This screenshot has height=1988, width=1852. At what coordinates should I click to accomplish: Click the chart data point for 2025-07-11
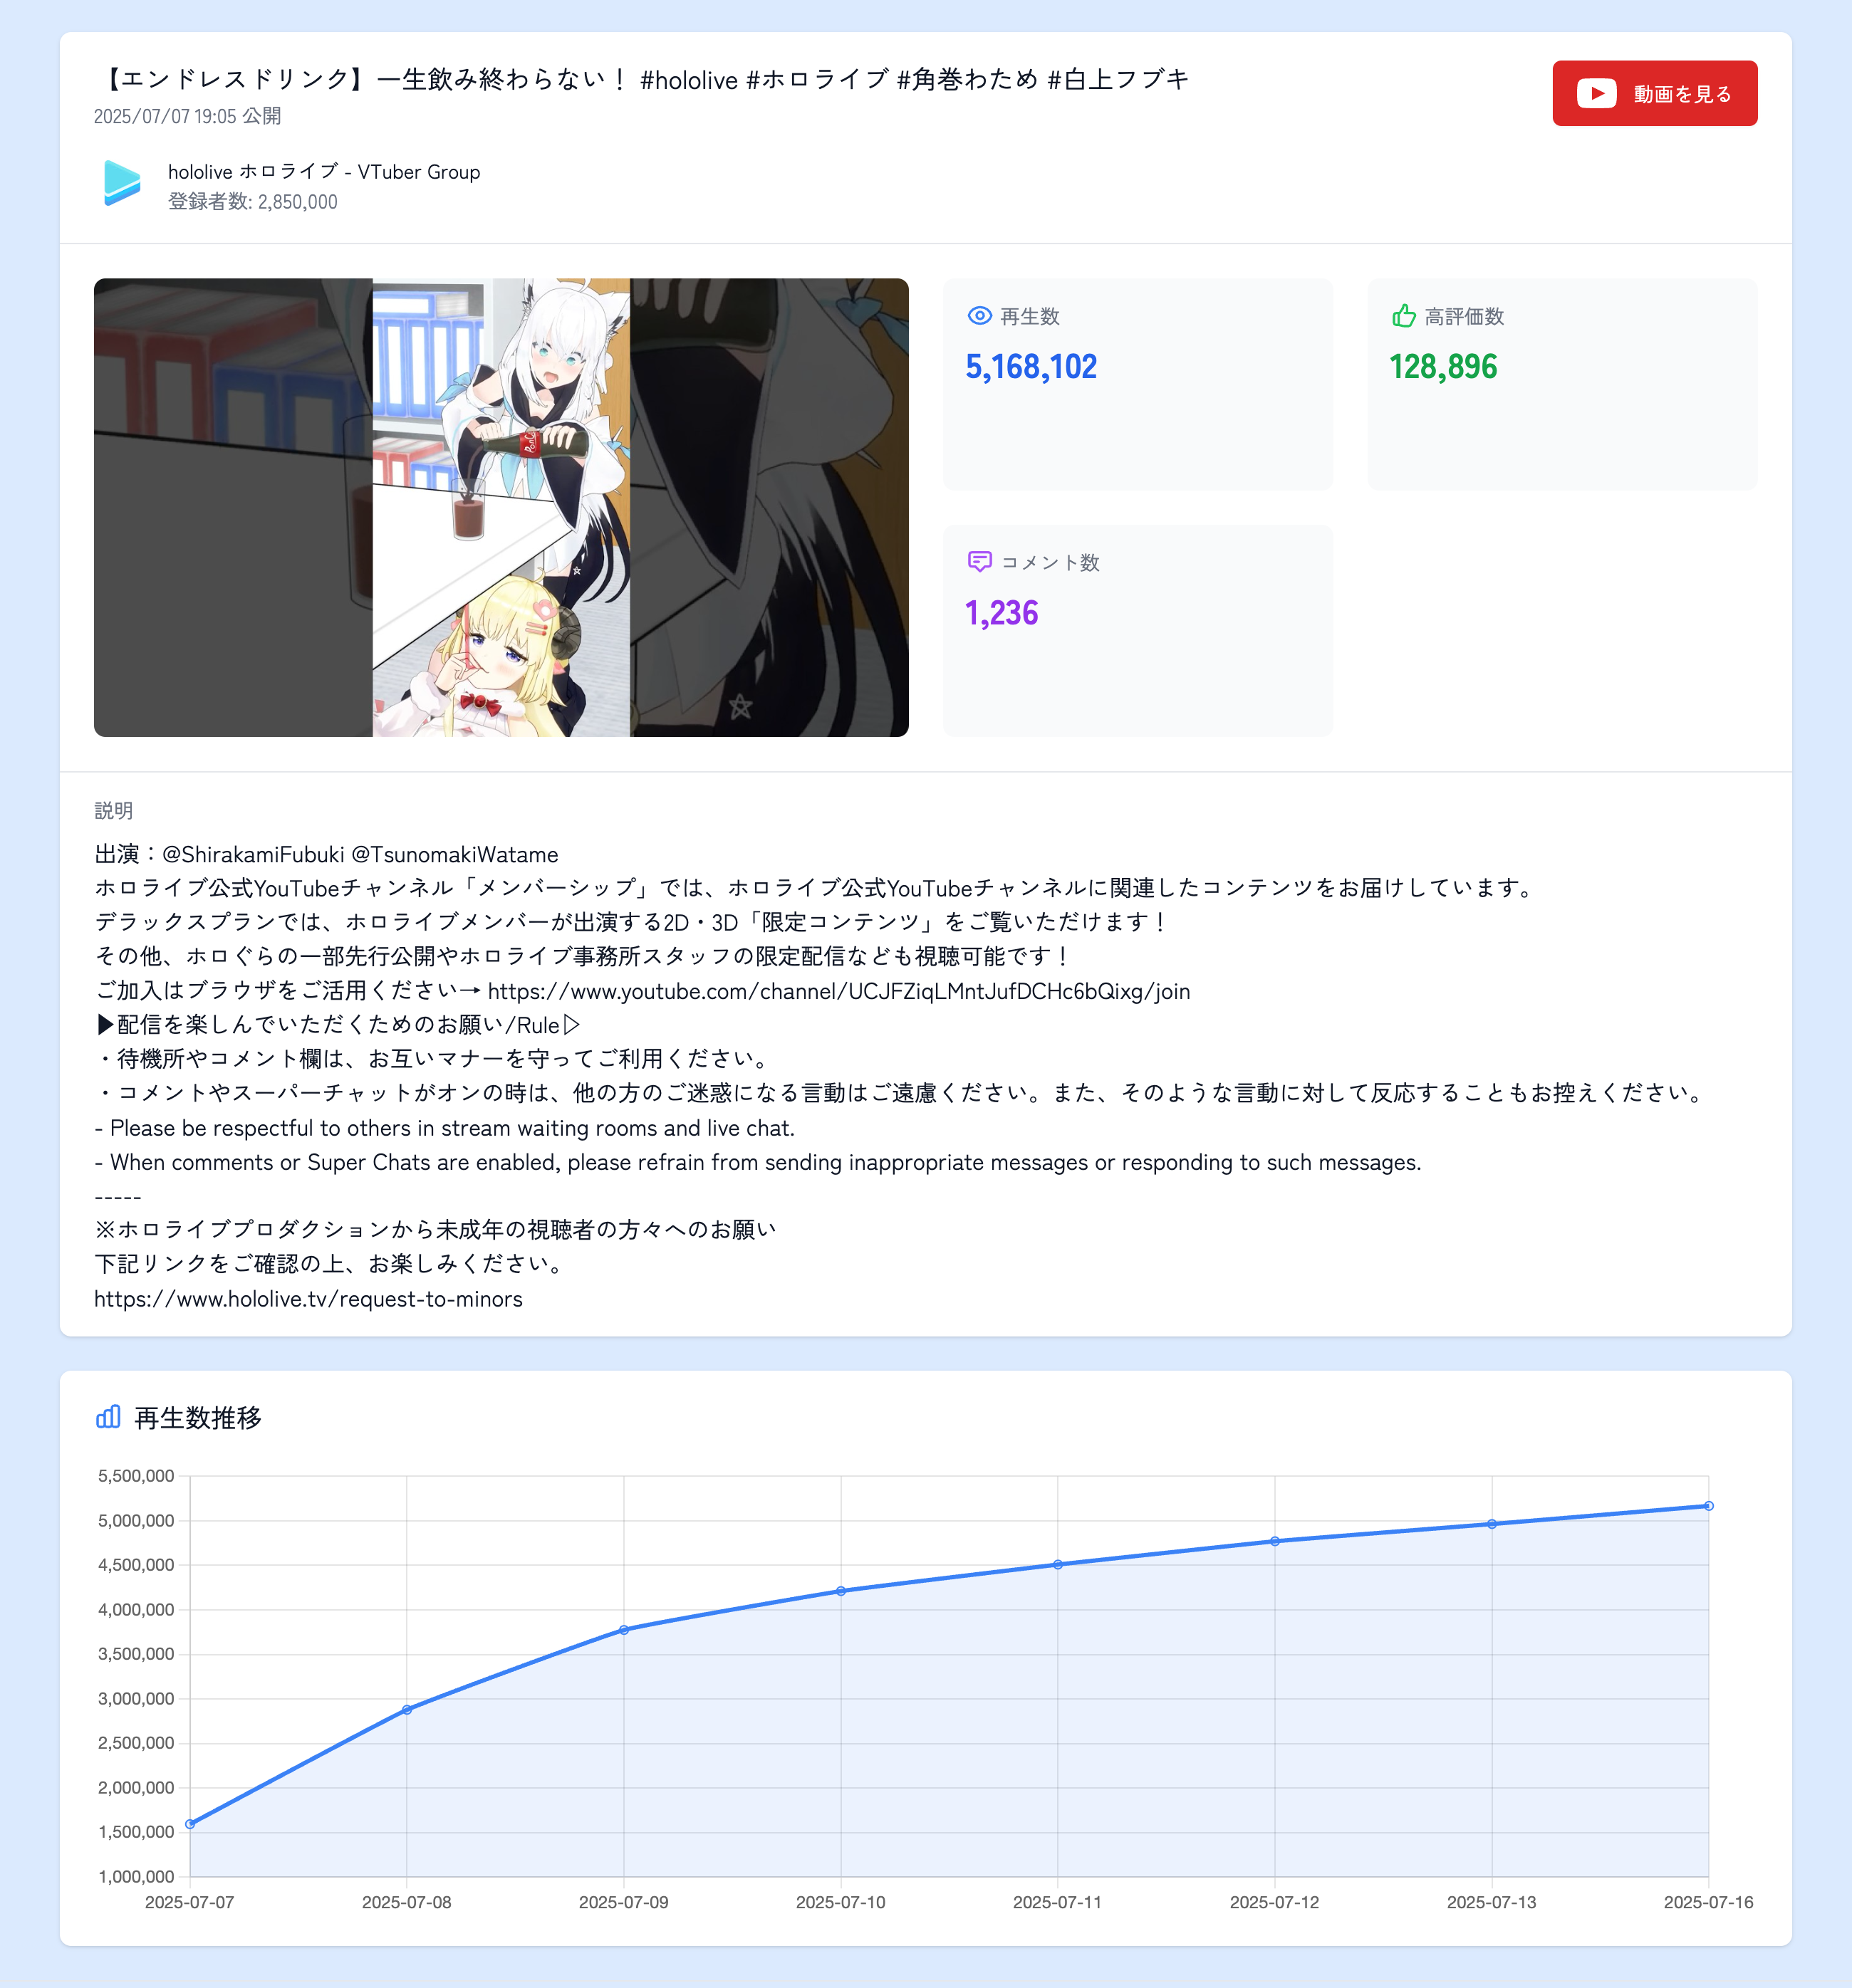[x=1058, y=1565]
